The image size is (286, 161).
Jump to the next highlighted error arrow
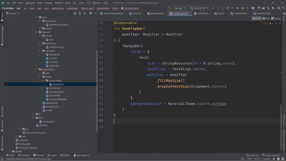coord(280,23)
